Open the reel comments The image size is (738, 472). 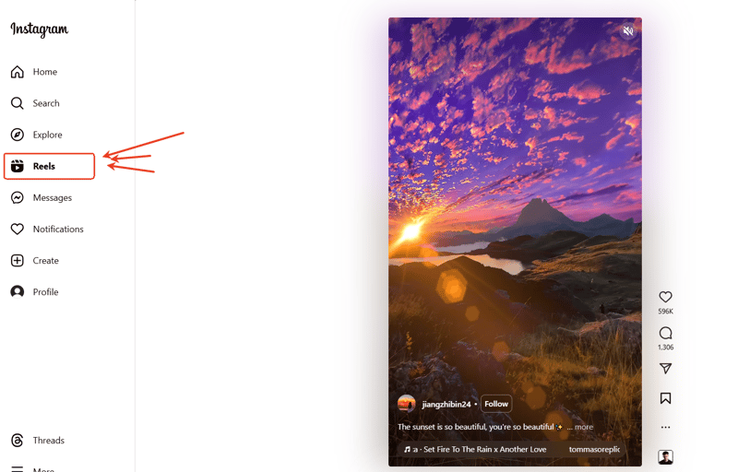(x=665, y=333)
